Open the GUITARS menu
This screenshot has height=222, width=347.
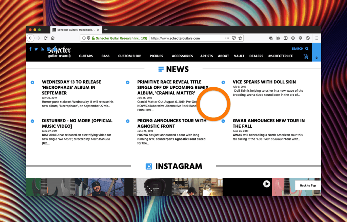point(86,56)
